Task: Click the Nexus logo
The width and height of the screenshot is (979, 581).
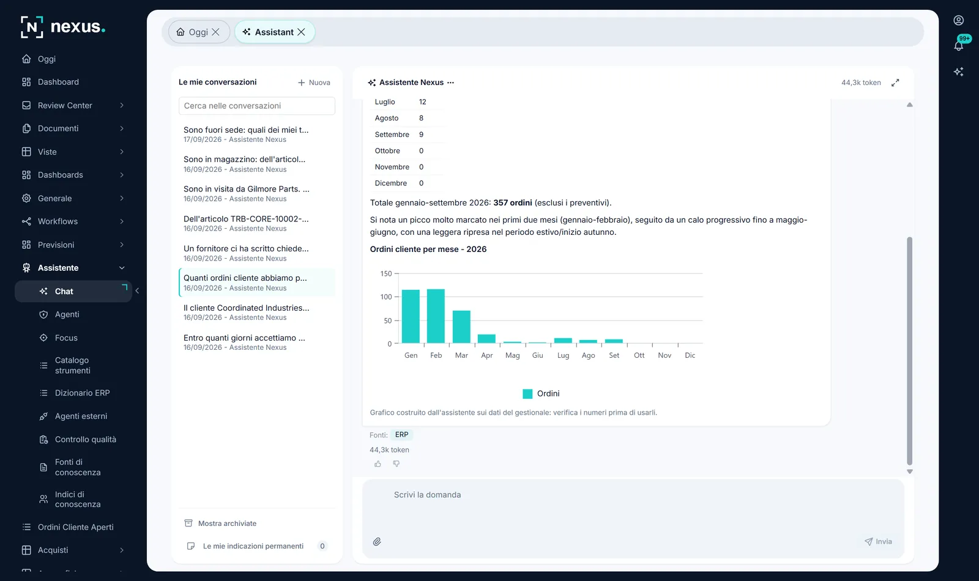Action: pos(63,27)
